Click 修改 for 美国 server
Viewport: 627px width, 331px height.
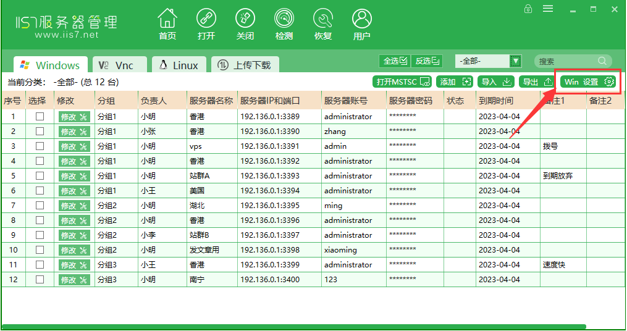click(x=74, y=191)
